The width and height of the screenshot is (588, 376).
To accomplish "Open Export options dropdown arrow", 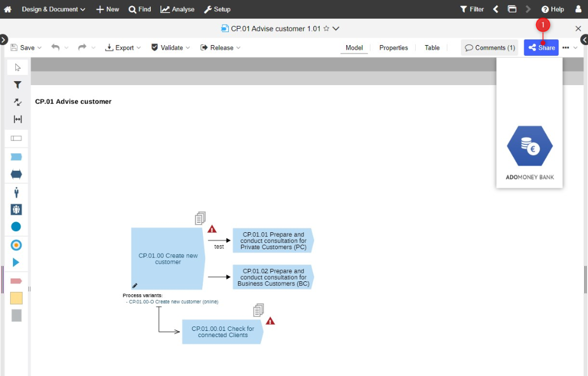I will point(139,48).
